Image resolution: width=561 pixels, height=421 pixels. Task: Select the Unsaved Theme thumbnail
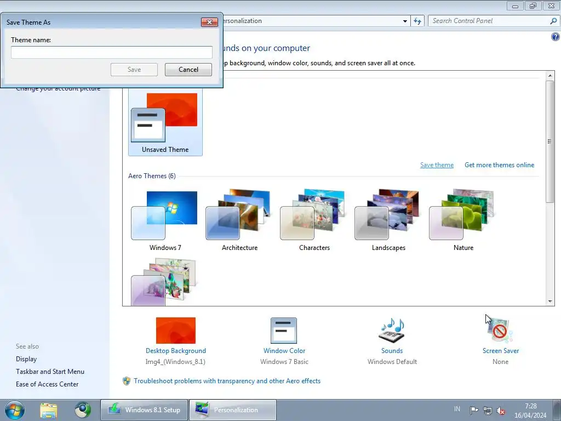coord(165,122)
